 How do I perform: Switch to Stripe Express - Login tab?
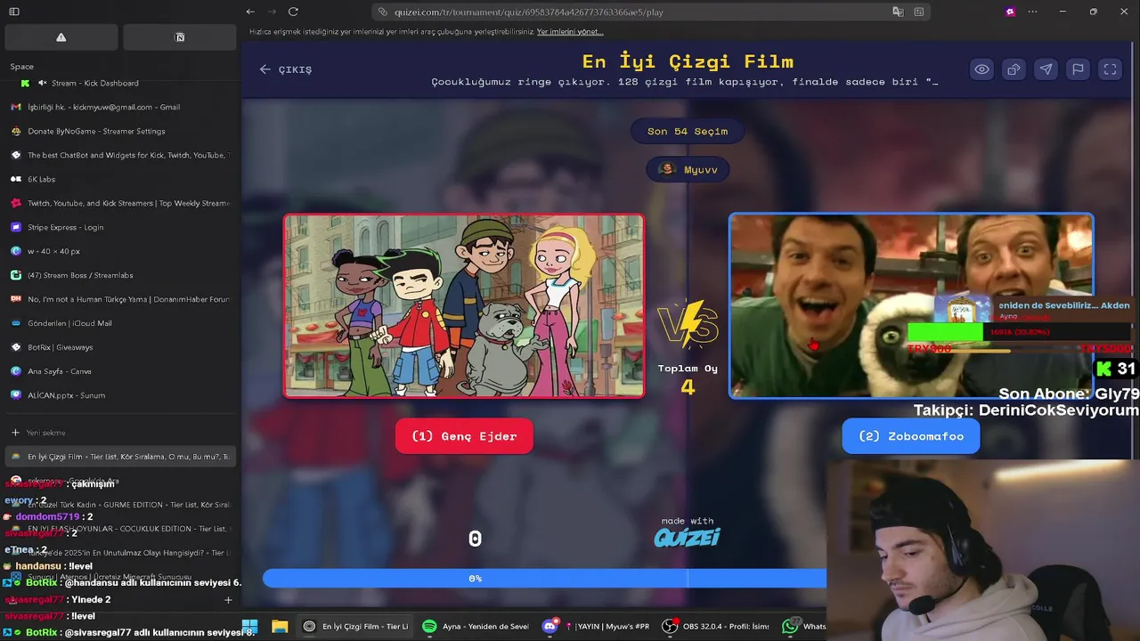pyautogui.click(x=120, y=227)
